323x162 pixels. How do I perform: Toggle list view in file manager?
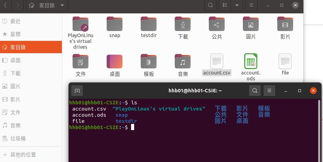[x=225, y=5]
